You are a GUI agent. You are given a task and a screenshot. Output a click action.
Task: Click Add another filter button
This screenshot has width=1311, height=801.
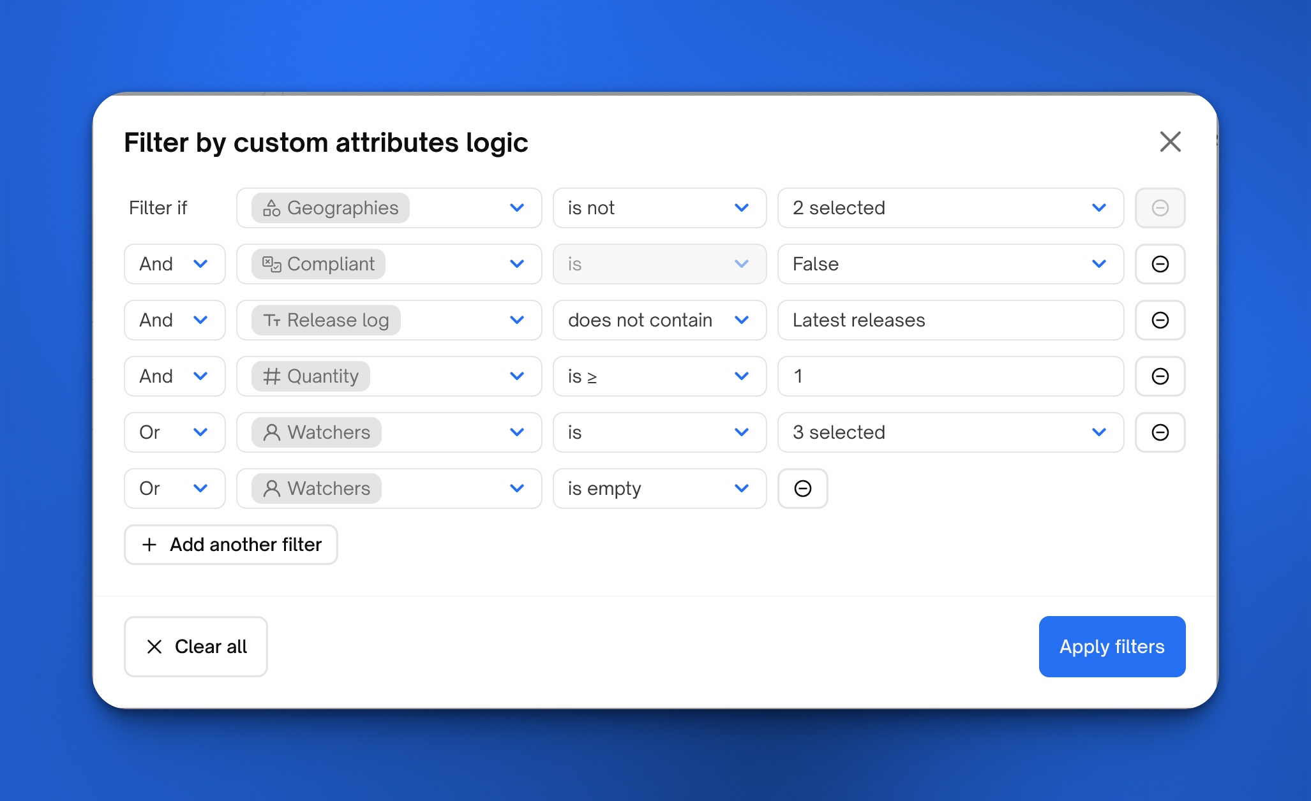pyautogui.click(x=231, y=545)
